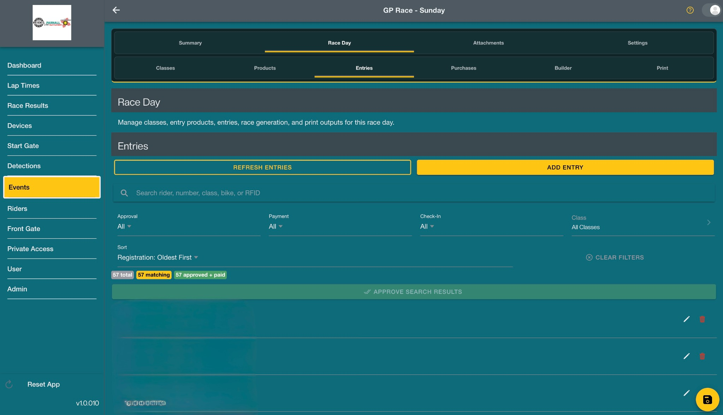Click the Refresh Entries button
723x415 pixels.
pyautogui.click(x=262, y=167)
